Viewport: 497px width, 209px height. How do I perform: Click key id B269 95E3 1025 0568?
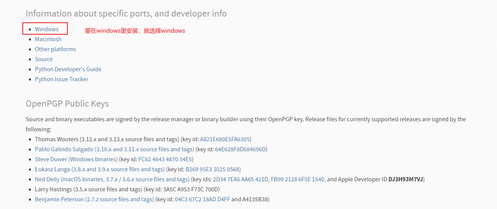tap(212, 169)
